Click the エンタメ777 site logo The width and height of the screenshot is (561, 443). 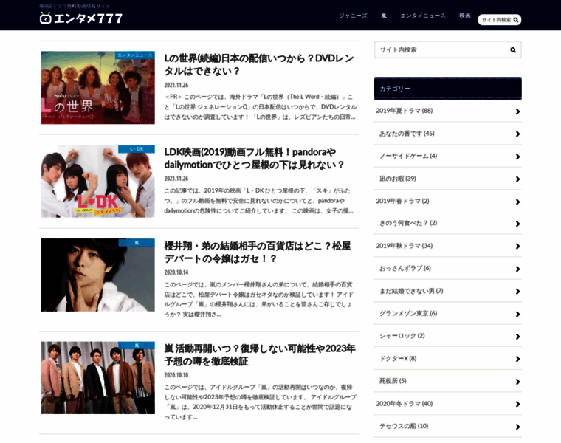(81, 18)
